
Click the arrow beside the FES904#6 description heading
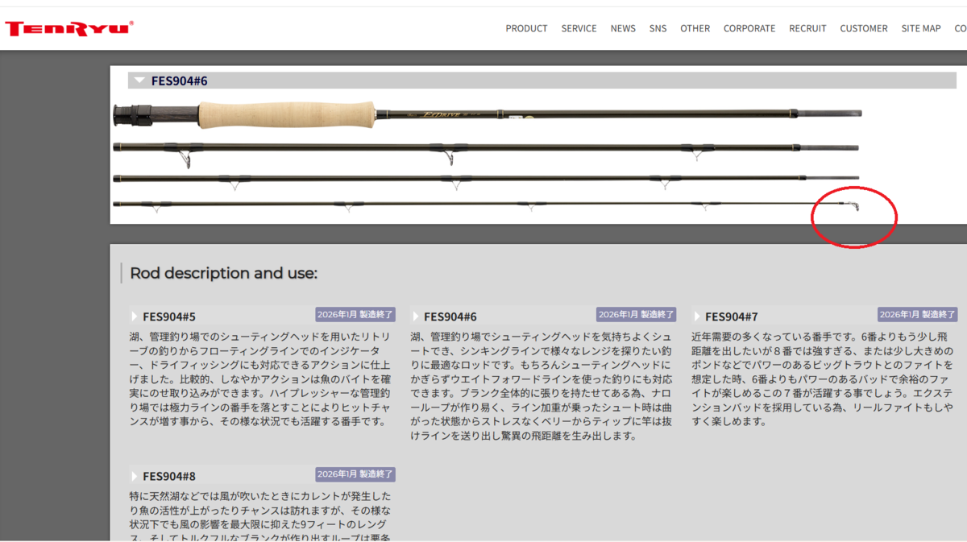click(x=416, y=317)
